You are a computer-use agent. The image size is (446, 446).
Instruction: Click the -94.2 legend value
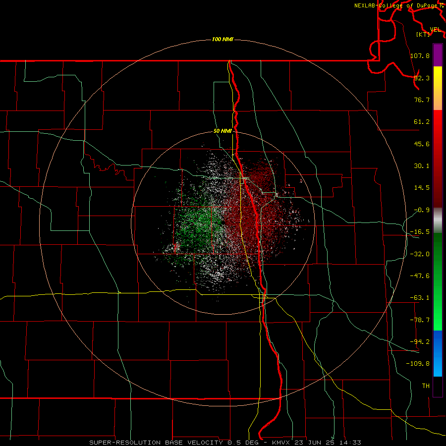click(x=420, y=342)
